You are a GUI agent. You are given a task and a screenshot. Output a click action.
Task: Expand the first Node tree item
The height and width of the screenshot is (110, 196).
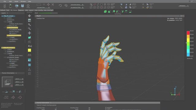click(x=4, y=22)
